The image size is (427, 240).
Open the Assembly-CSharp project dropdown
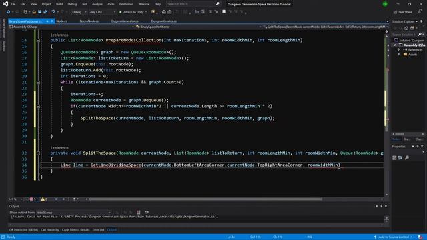(x=71, y=27)
